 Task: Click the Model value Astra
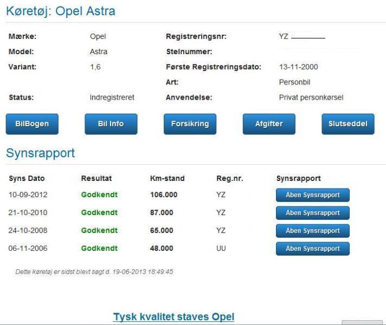[x=99, y=51]
